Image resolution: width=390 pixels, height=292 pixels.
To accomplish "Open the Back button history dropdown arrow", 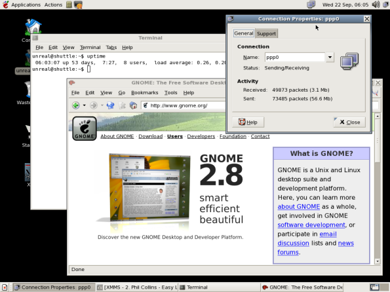I will 85,105.
